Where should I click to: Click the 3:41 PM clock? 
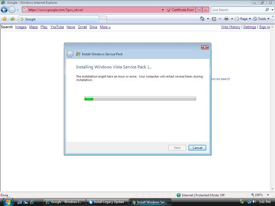point(265,202)
